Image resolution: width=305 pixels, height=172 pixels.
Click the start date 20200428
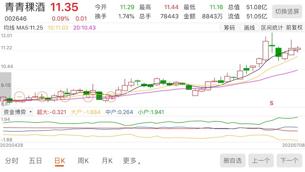click(x=11, y=145)
